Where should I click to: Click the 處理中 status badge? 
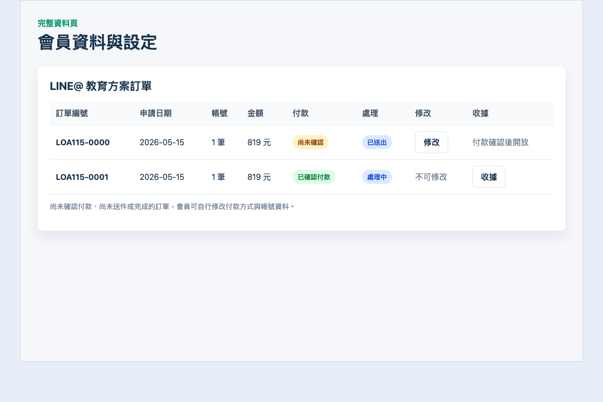(x=377, y=177)
